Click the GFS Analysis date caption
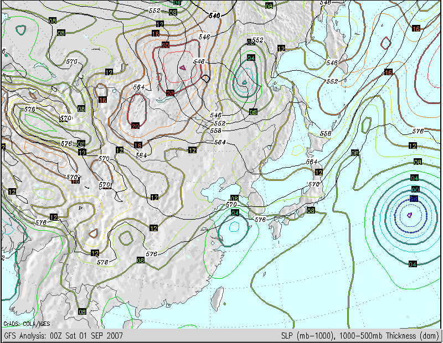The width and height of the screenshot is (443, 343). 64,336
